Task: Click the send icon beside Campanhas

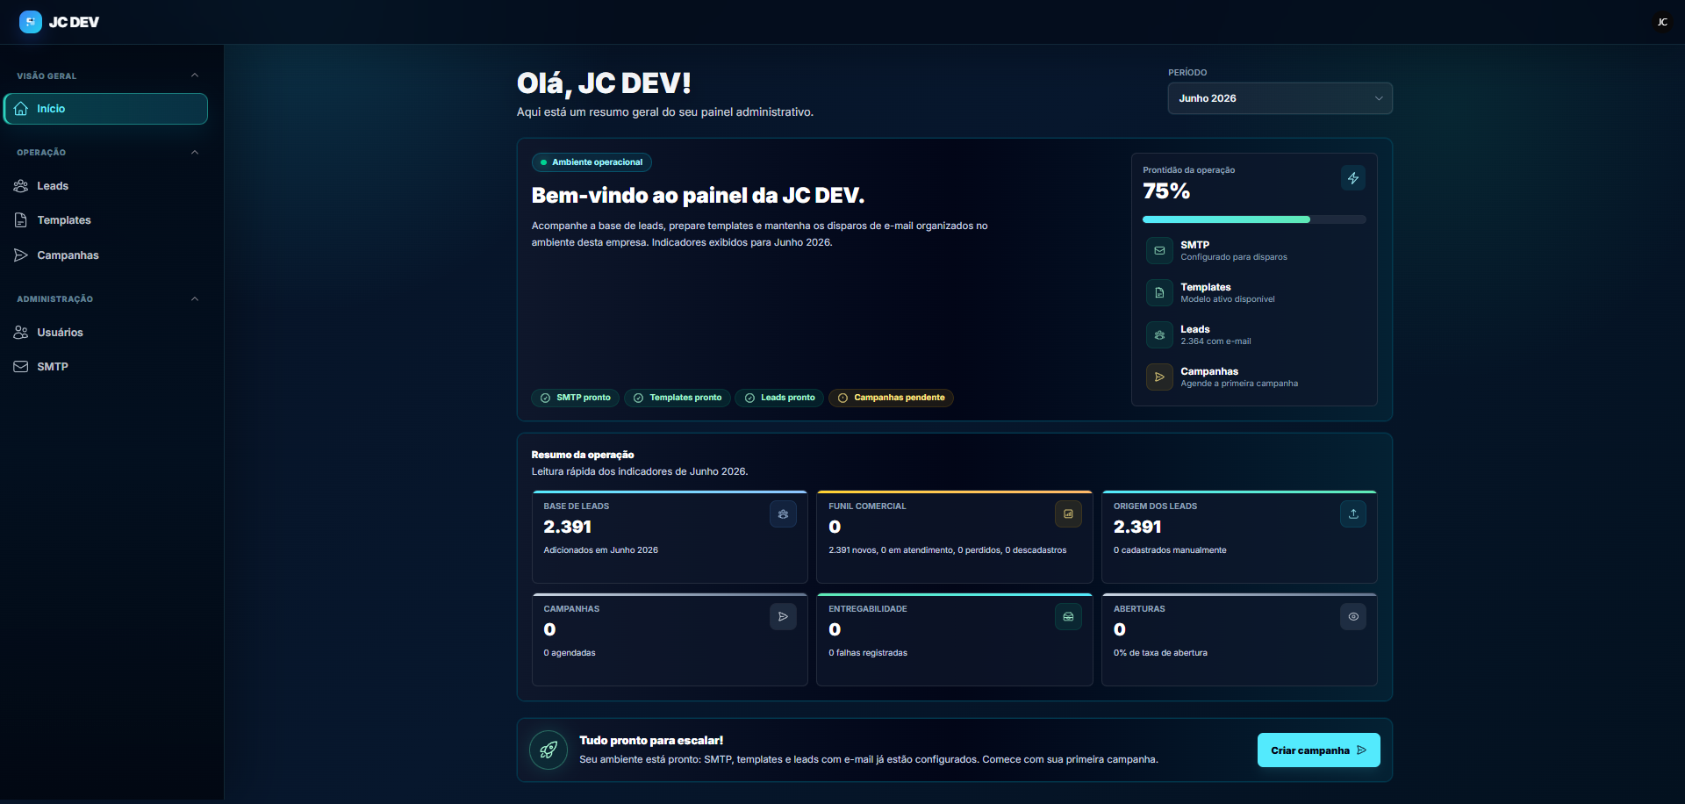Action: [21, 255]
